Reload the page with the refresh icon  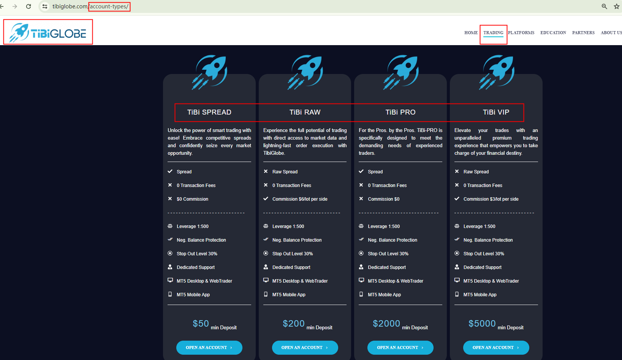28,6
